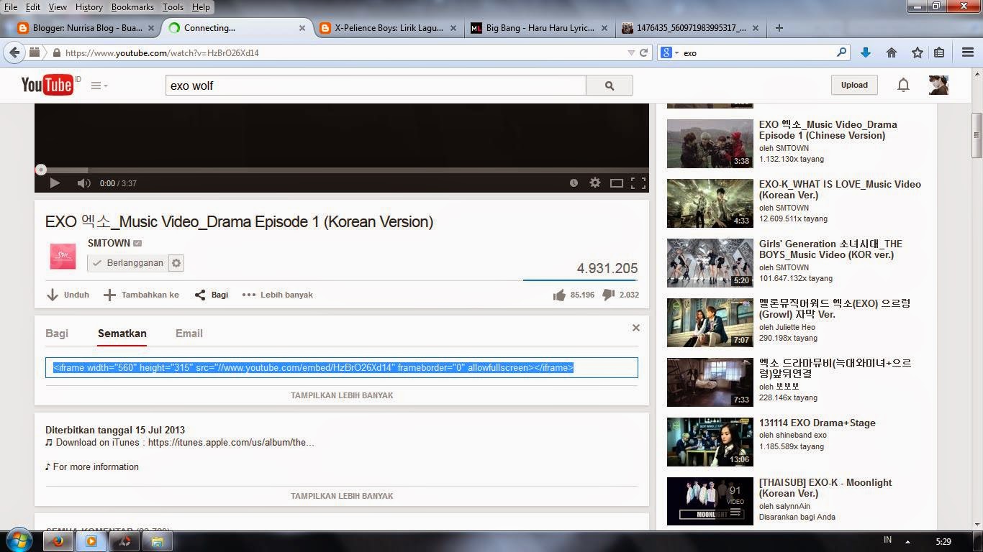Image resolution: width=983 pixels, height=552 pixels.
Task: Click the Unduh download button
Action: coord(68,295)
